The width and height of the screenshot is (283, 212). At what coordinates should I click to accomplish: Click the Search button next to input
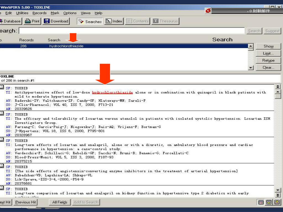pyautogui.click(x=255, y=31)
